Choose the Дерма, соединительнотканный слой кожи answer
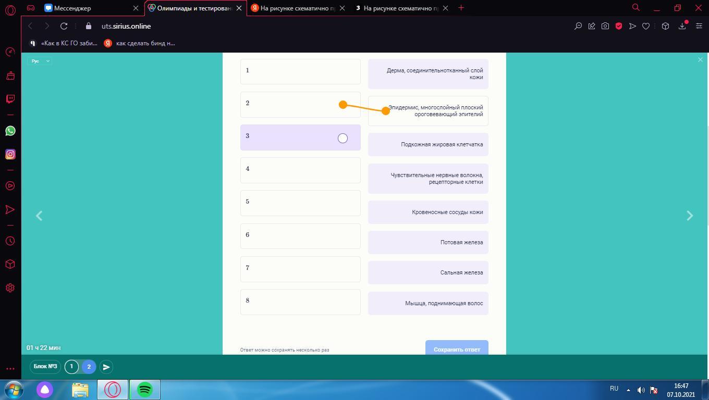 pyautogui.click(x=428, y=73)
